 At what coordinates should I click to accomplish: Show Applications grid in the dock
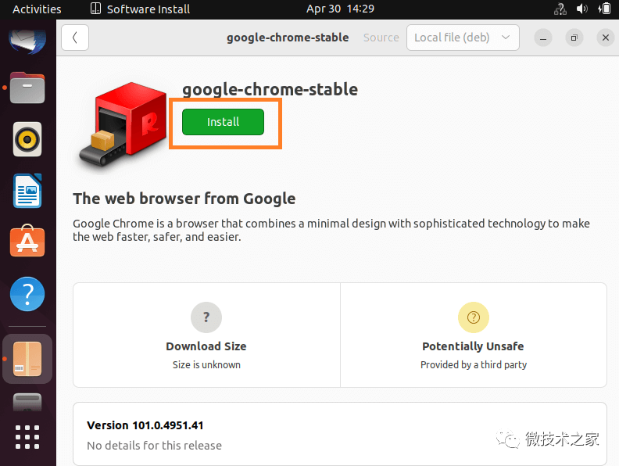click(27, 437)
